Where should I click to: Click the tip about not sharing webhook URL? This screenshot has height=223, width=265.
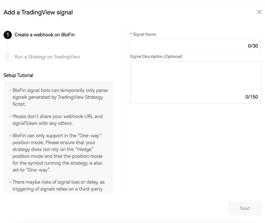57,120
